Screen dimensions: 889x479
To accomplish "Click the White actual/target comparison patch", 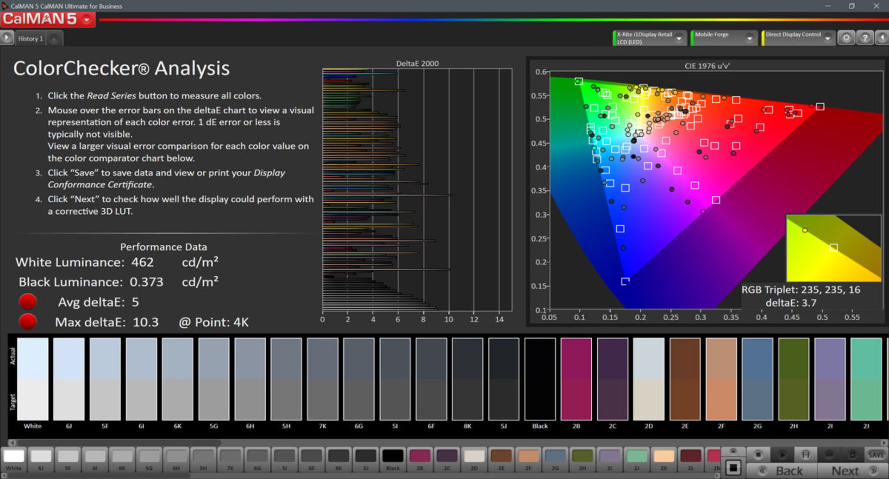I will click(x=33, y=379).
